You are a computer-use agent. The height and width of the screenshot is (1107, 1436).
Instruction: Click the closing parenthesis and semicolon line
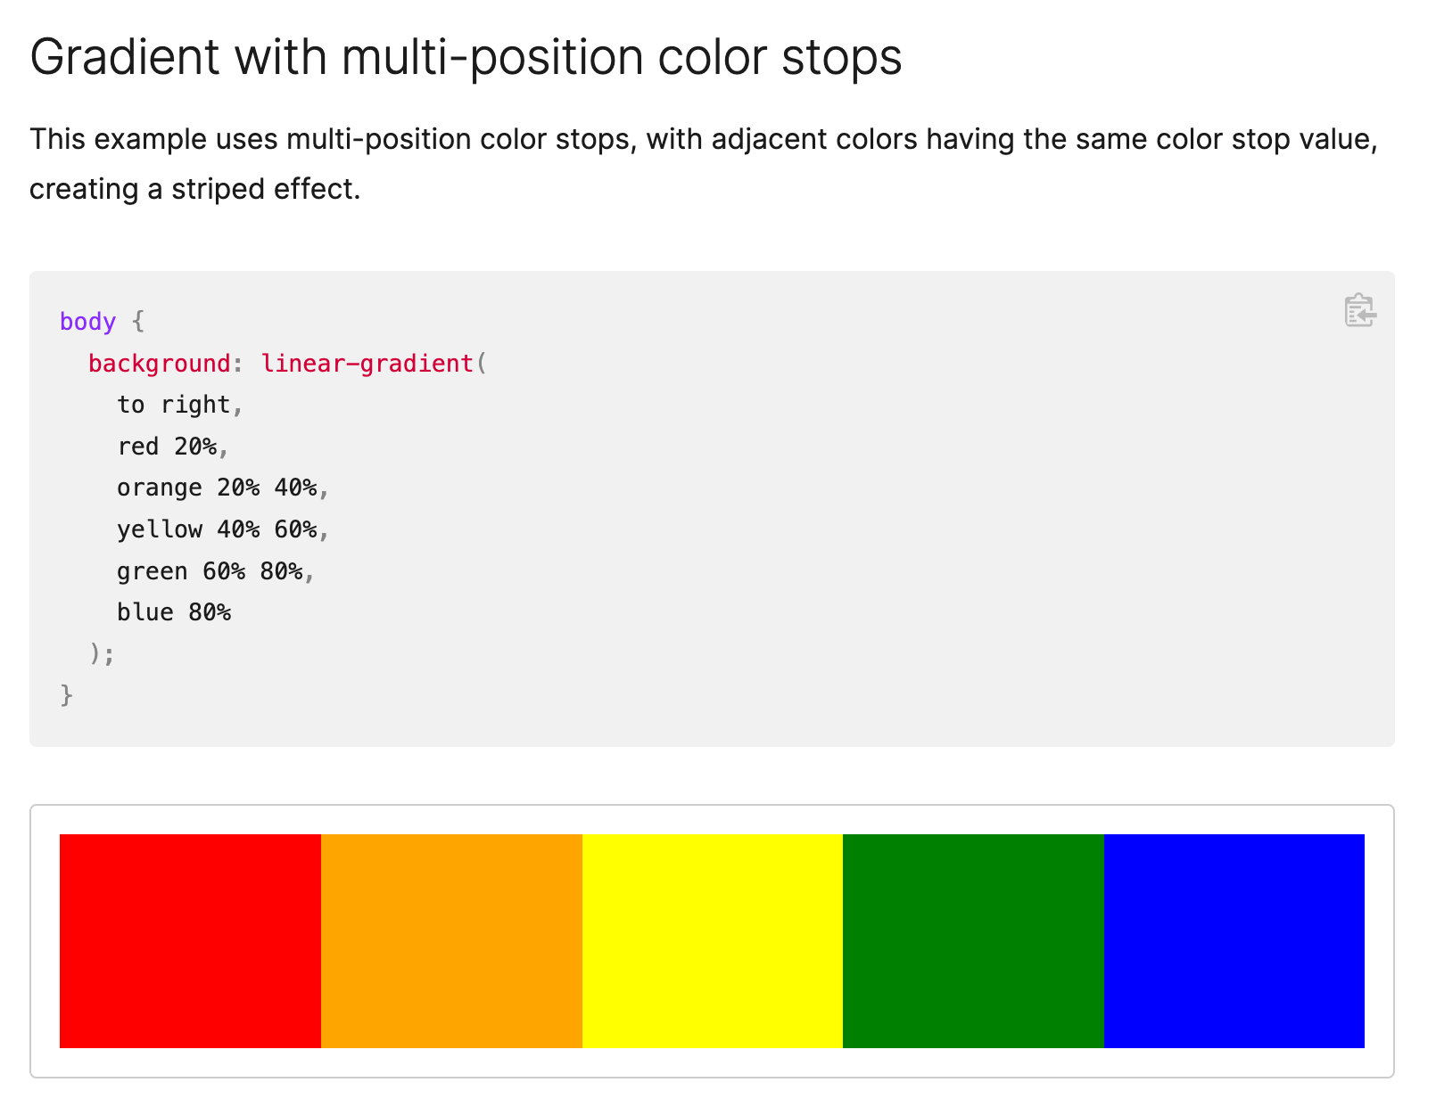tap(102, 654)
